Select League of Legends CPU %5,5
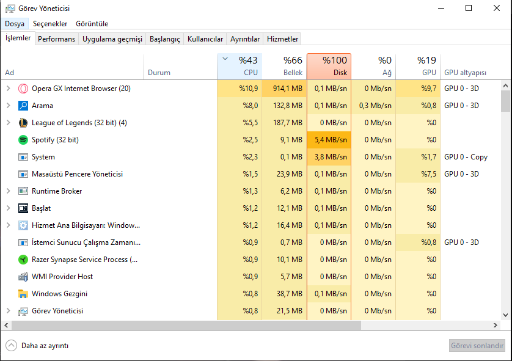 click(x=240, y=123)
